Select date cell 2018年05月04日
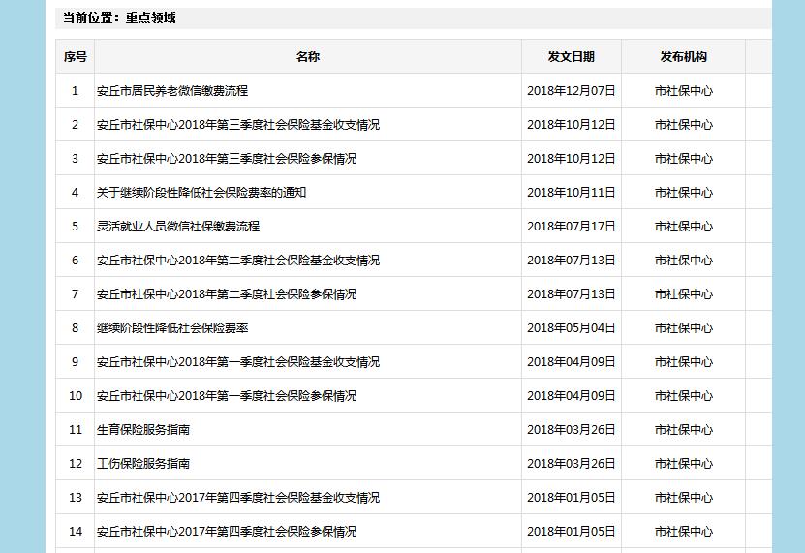The image size is (805, 553). (x=571, y=328)
